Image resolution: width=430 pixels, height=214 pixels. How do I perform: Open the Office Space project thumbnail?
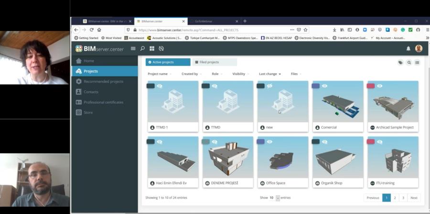click(283, 157)
